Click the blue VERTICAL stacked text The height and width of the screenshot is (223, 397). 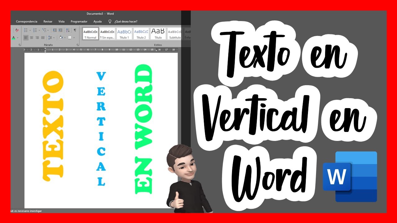tap(101, 129)
